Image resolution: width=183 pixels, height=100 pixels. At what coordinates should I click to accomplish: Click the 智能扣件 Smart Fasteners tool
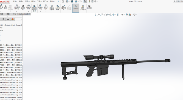point(23,7)
